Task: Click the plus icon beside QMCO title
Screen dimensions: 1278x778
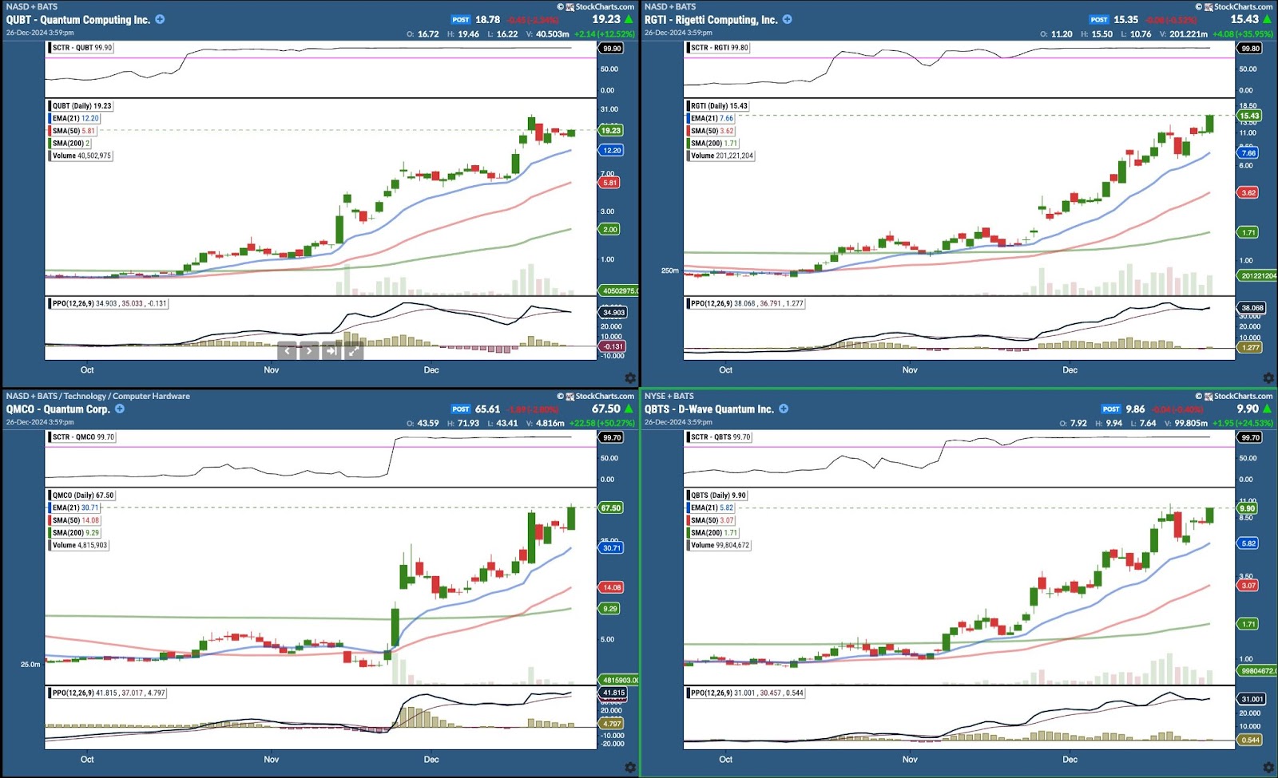Action: point(120,409)
